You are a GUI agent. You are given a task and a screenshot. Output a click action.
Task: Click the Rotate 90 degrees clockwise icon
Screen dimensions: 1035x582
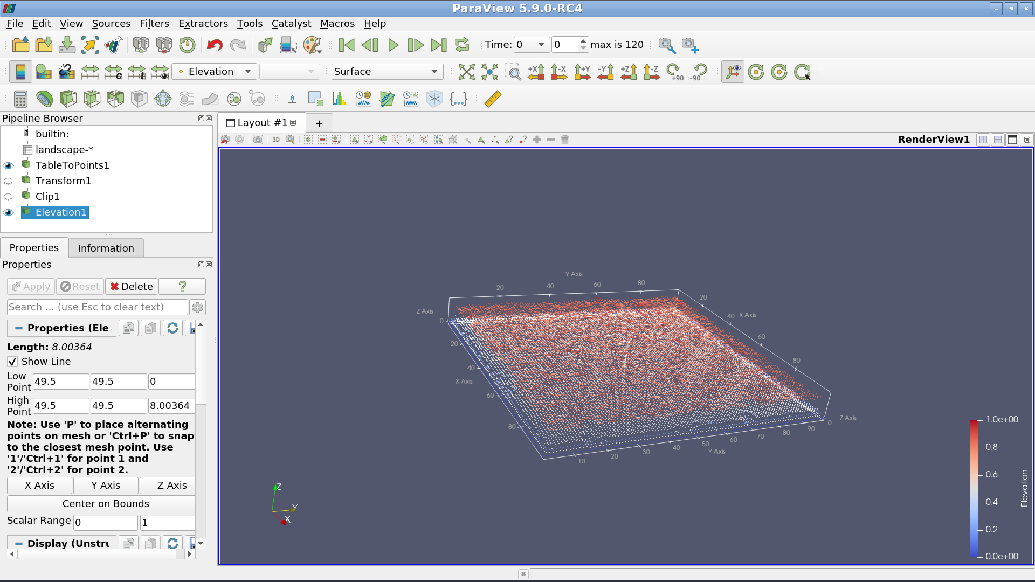click(x=673, y=72)
